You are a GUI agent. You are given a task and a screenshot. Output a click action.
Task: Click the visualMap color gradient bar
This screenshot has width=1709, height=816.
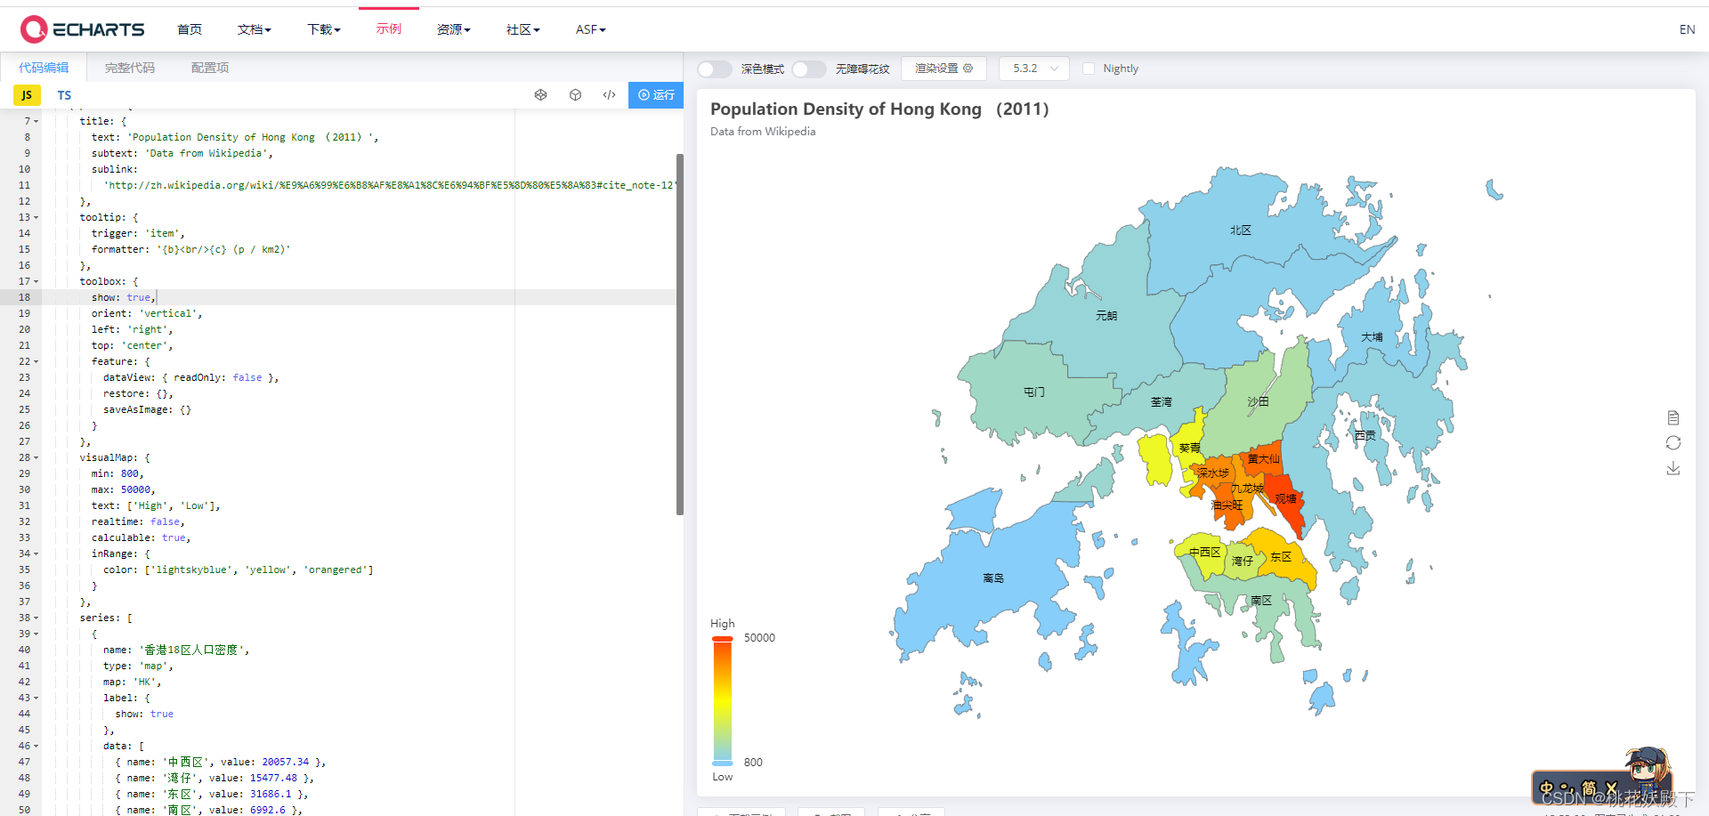pos(722,699)
